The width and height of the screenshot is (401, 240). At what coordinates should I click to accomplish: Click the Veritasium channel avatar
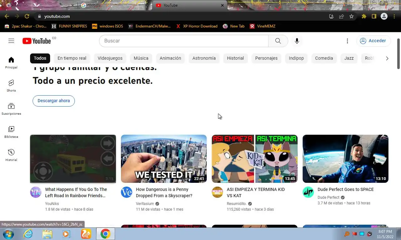click(127, 192)
